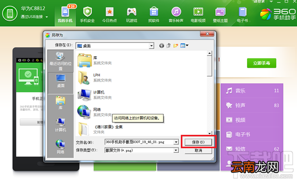Select the 计算机 item in file list
This screenshot has width=297, height=181.
point(95,95)
